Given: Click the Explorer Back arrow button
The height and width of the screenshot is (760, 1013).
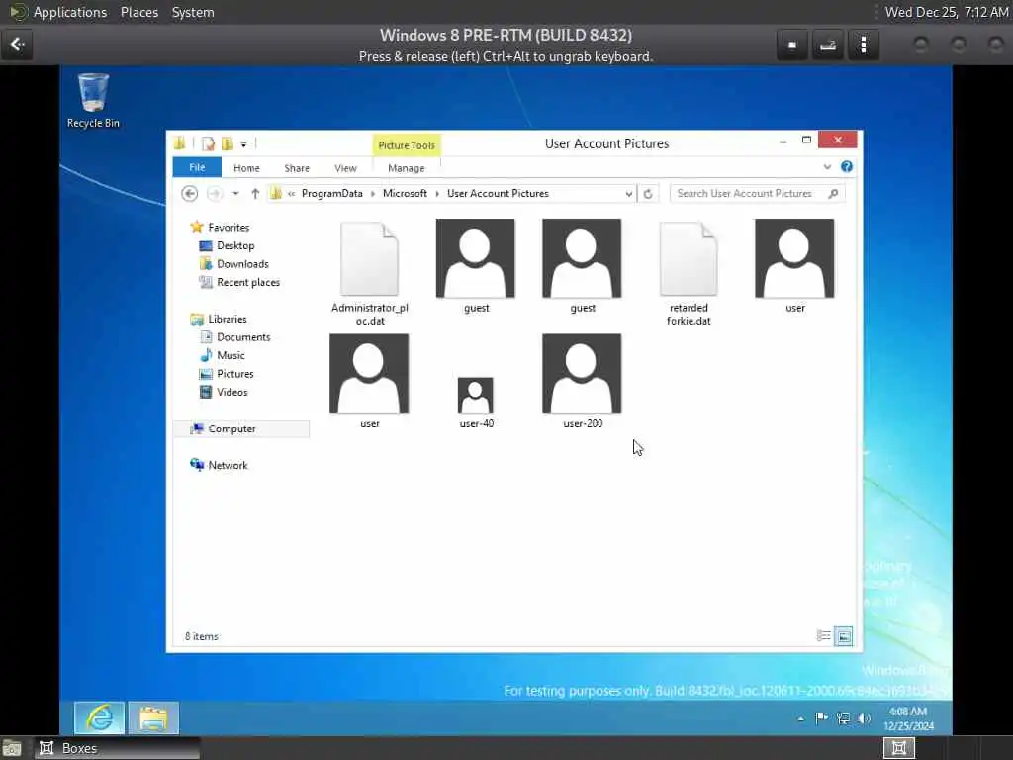Looking at the screenshot, I should (x=189, y=193).
